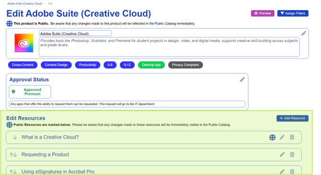This screenshot has height=175, width=321.
Task: Click the Productivity tag
Action: (x=88, y=65)
